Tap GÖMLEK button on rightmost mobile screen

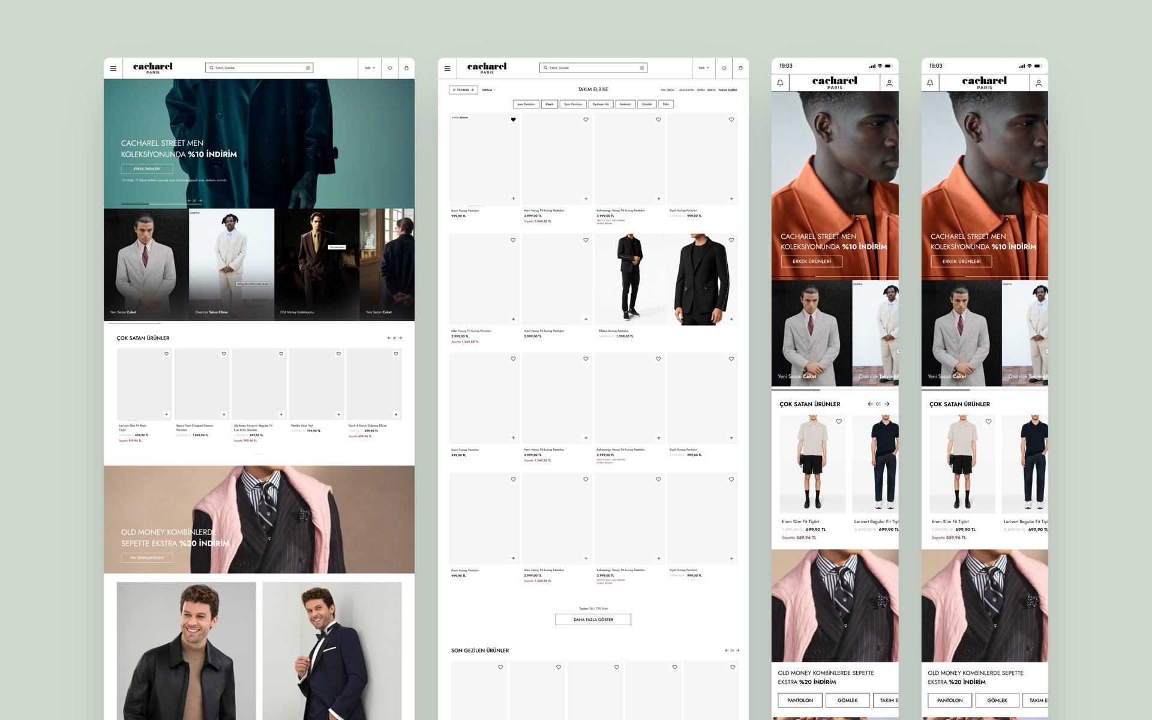(x=997, y=700)
